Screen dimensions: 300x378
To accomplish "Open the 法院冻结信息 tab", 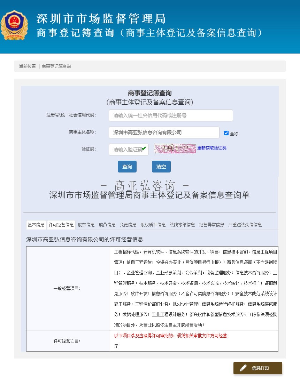I will 182,225.
